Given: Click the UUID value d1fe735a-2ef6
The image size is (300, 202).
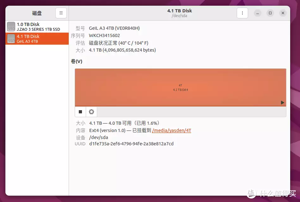Looking at the screenshot, I should (131, 144).
